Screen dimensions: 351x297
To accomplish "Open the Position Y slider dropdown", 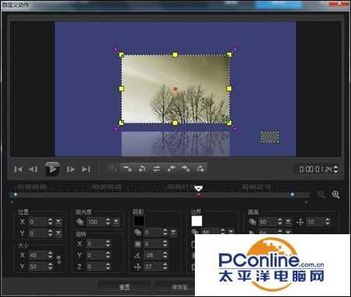I will coord(58,233).
